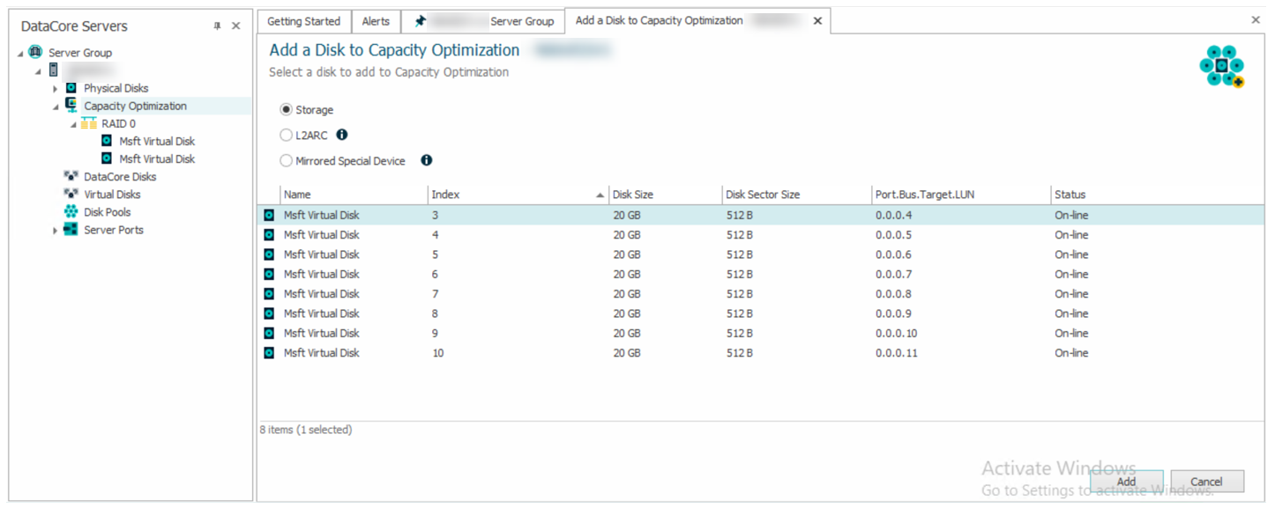Choose the Mirrored Special Device option
Image resolution: width=1275 pixels, height=508 pixels.
click(286, 161)
